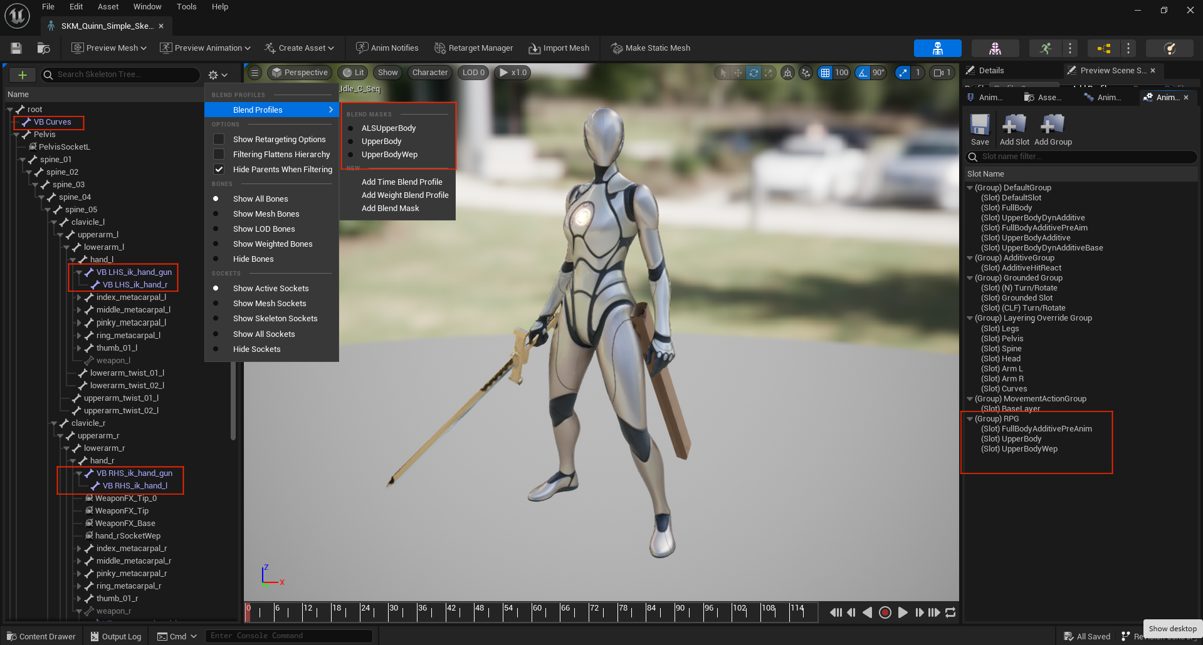Open the Preview Animation dropdown
This screenshot has height=645, width=1203.
[206, 48]
